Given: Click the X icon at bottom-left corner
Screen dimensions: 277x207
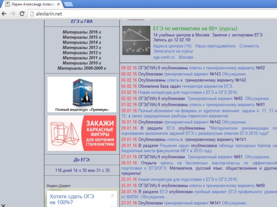Looking at the screenshot, I should [x=3, y=205].
